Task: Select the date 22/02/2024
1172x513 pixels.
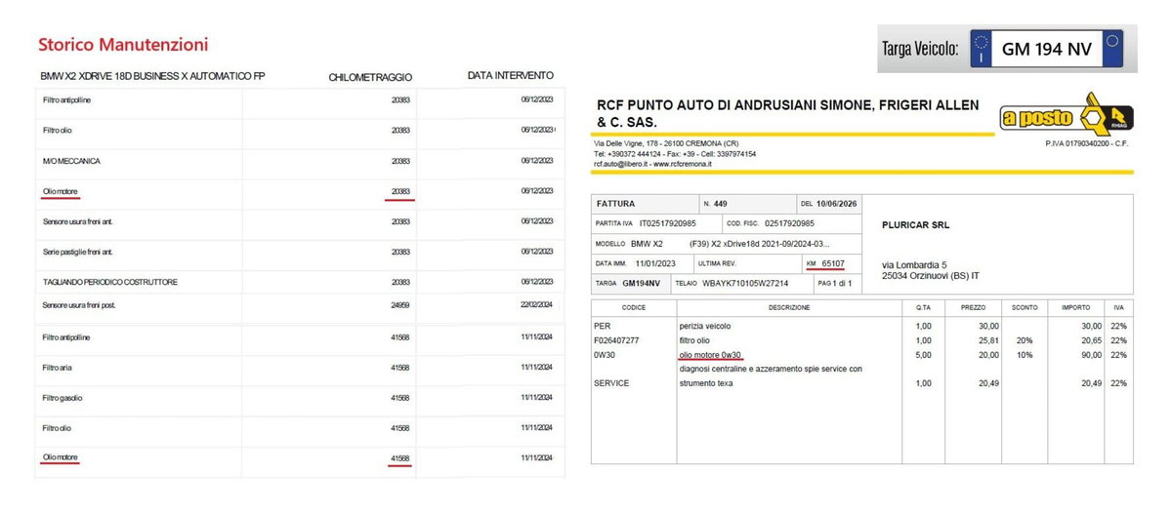Action: tap(537, 305)
